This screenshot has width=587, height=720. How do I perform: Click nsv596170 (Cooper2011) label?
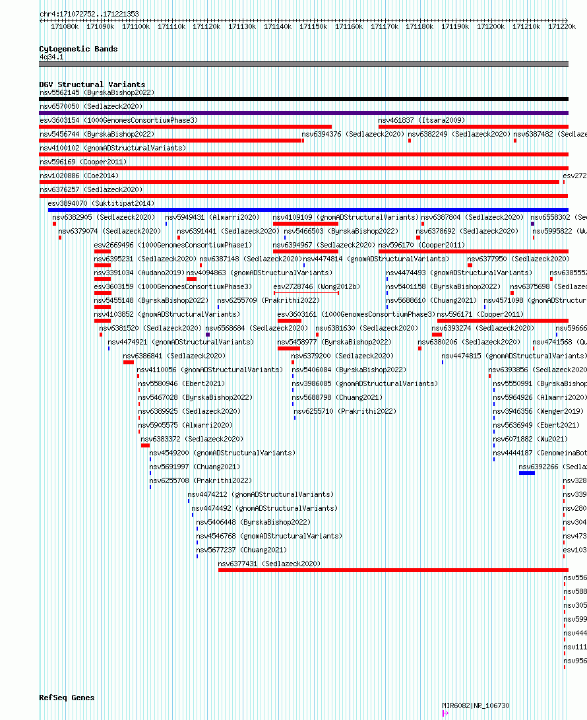421,245
